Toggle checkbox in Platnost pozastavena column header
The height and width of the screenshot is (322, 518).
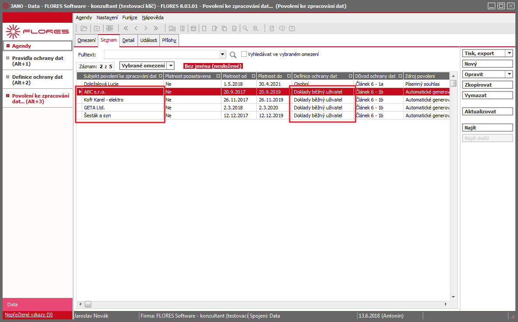point(218,76)
